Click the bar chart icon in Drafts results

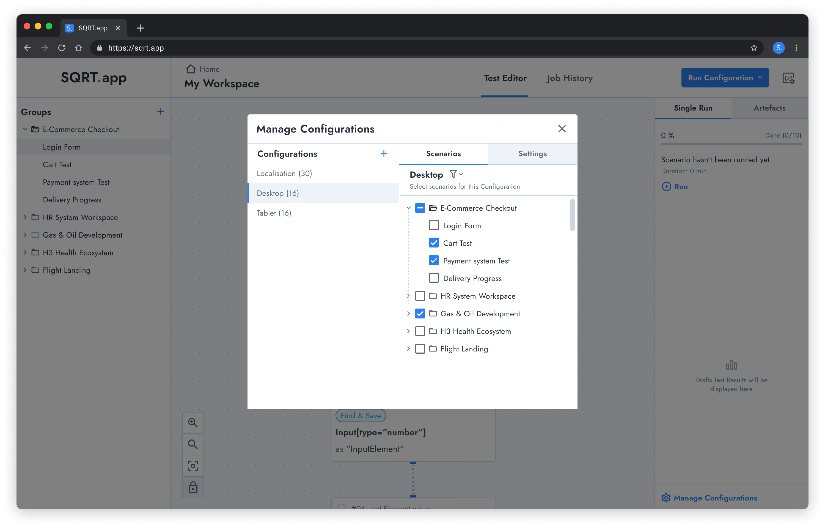pos(731,365)
